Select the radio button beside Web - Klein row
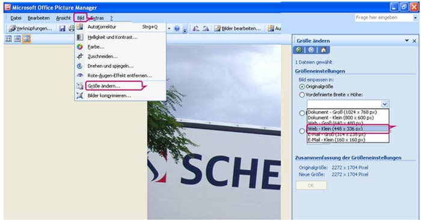The height and width of the screenshot is (220, 421). click(x=302, y=130)
